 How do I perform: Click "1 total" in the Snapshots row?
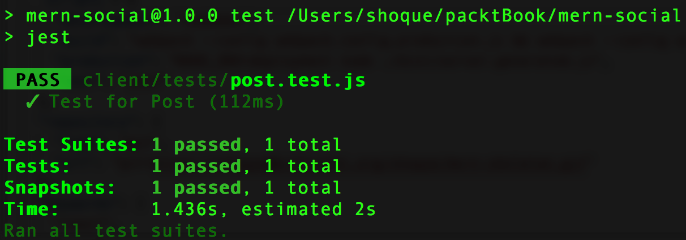tap(303, 188)
